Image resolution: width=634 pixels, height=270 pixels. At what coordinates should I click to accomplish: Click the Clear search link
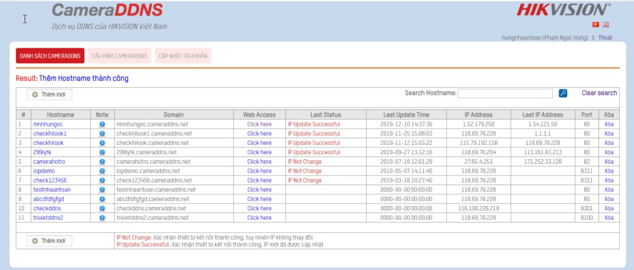(x=599, y=93)
